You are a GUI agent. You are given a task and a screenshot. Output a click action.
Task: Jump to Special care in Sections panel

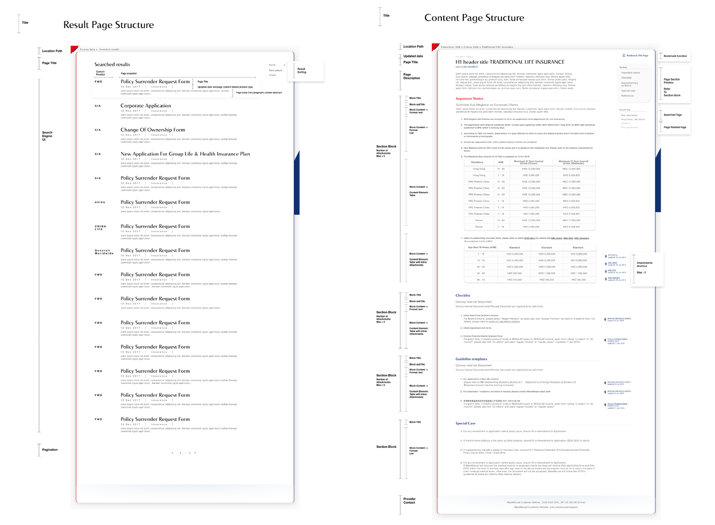coord(628,90)
